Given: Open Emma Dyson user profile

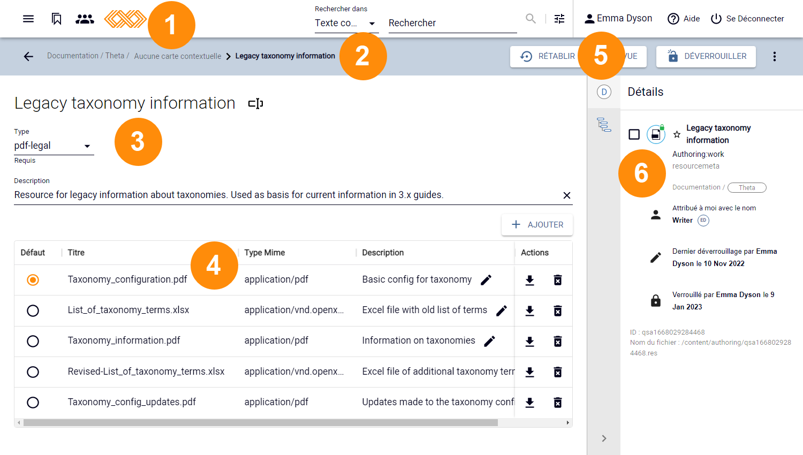Looking at the screenshot, I should click(618, 19).
